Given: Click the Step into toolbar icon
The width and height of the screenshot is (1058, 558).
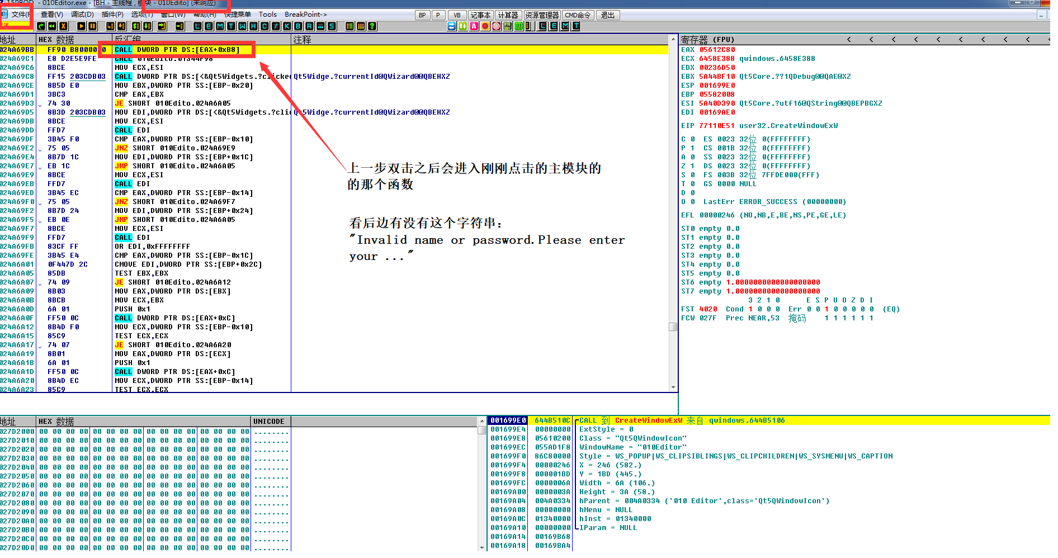Looking at the screenshot, I should tap(110, 26).
